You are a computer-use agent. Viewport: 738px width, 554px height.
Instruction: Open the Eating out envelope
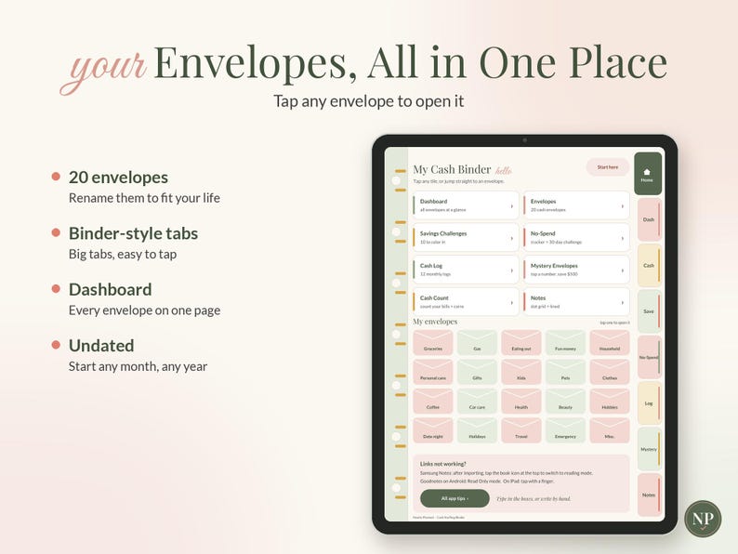click(x=521, y=342)
